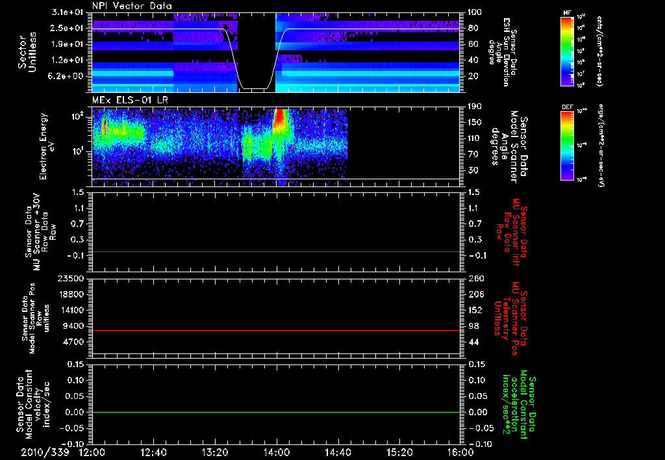Click the '14:00' time tick label

pos(277,452)
